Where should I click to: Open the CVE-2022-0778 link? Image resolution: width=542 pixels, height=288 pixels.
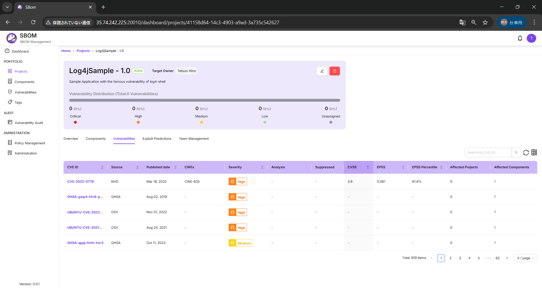point(80,182)
